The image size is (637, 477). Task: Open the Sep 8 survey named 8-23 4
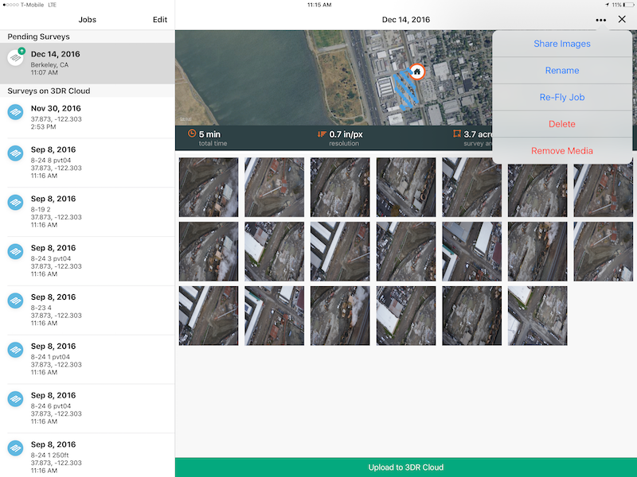coord(88,310)
